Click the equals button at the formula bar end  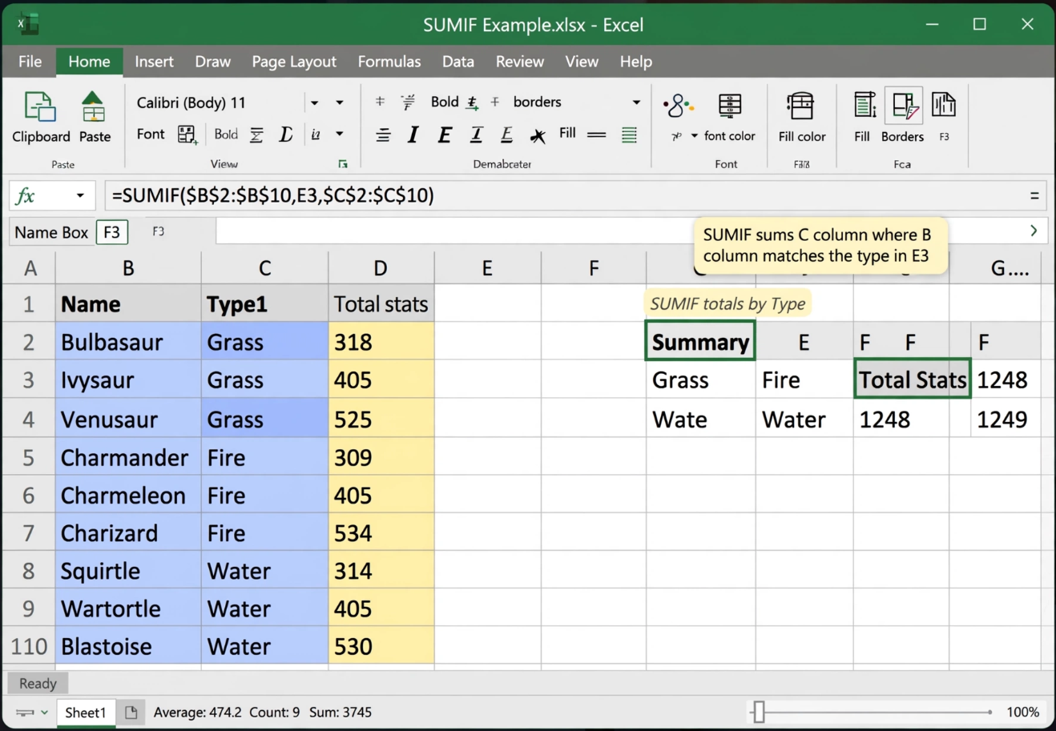tap(1034, 195)
